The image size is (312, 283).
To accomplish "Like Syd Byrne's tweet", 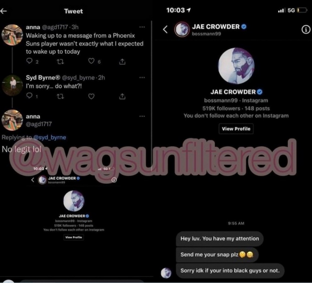I will pos(91,96).
